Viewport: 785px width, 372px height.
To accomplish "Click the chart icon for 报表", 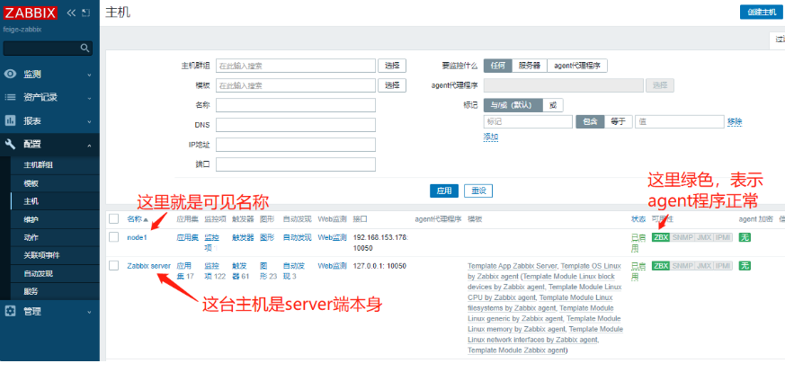I will pyautogui.click(x=11, y=120).
